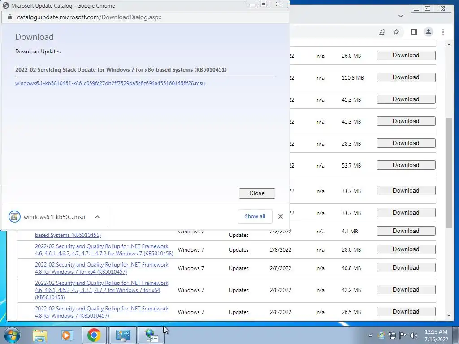
Task: Open the globe checklist taskbar icon
Action: point(151,335)
